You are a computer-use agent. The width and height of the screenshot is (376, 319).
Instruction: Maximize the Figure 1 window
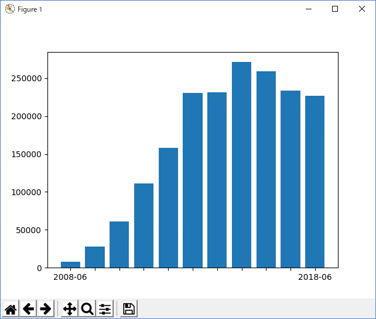click(335, 9)
